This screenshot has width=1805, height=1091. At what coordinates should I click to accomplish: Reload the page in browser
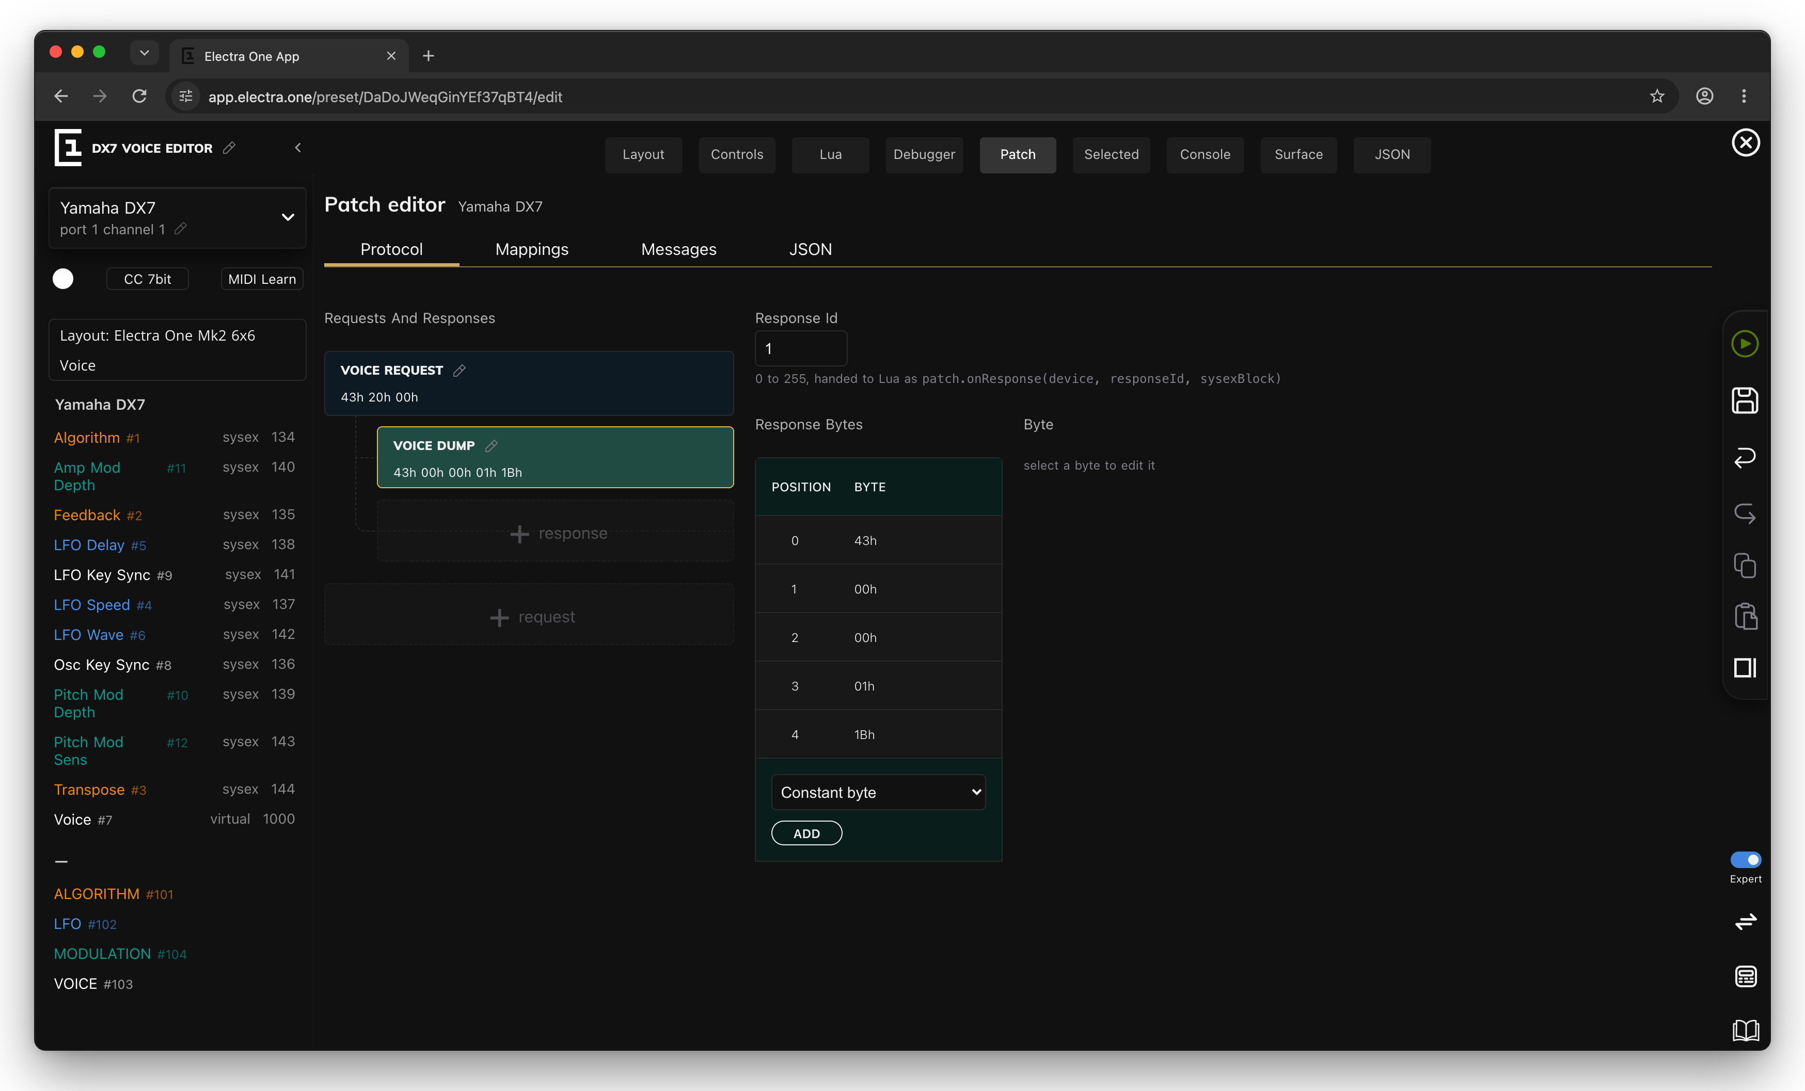139,96
